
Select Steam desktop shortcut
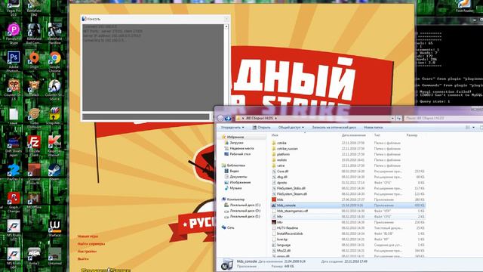pyautogui.click(x=54, y=172)
